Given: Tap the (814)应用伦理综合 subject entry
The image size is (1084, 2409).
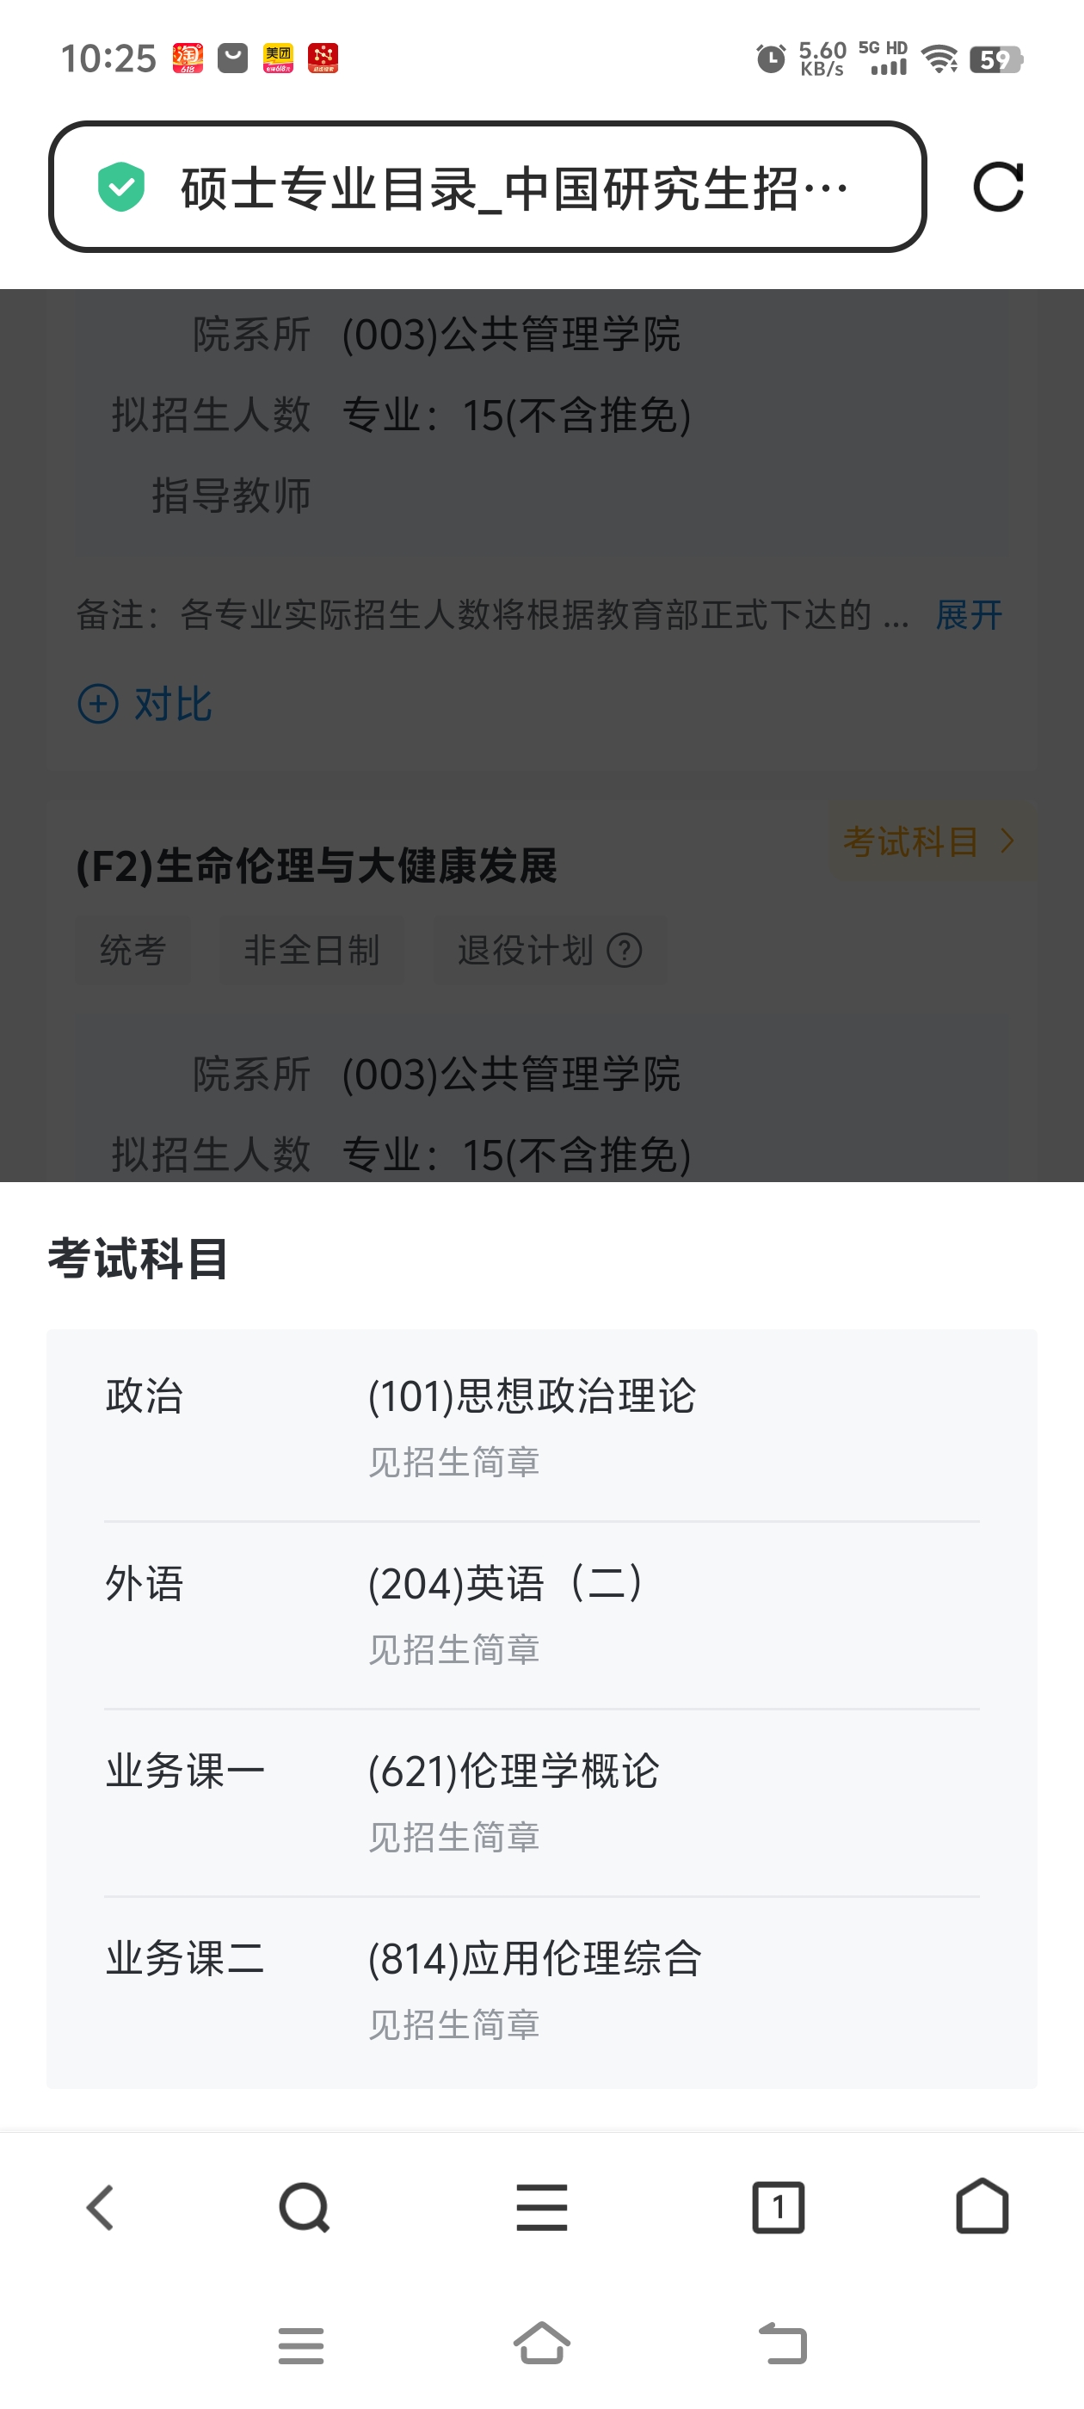Looking at the screenshot, I should coord(534,1958).
